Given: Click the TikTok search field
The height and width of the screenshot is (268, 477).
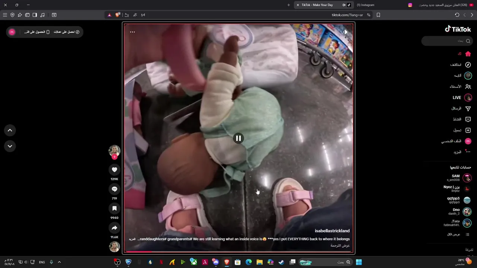Looking at the screenshot, I should (447, 41).
